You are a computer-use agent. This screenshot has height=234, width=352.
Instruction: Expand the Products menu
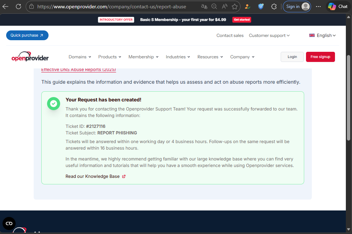click(110, 57)
